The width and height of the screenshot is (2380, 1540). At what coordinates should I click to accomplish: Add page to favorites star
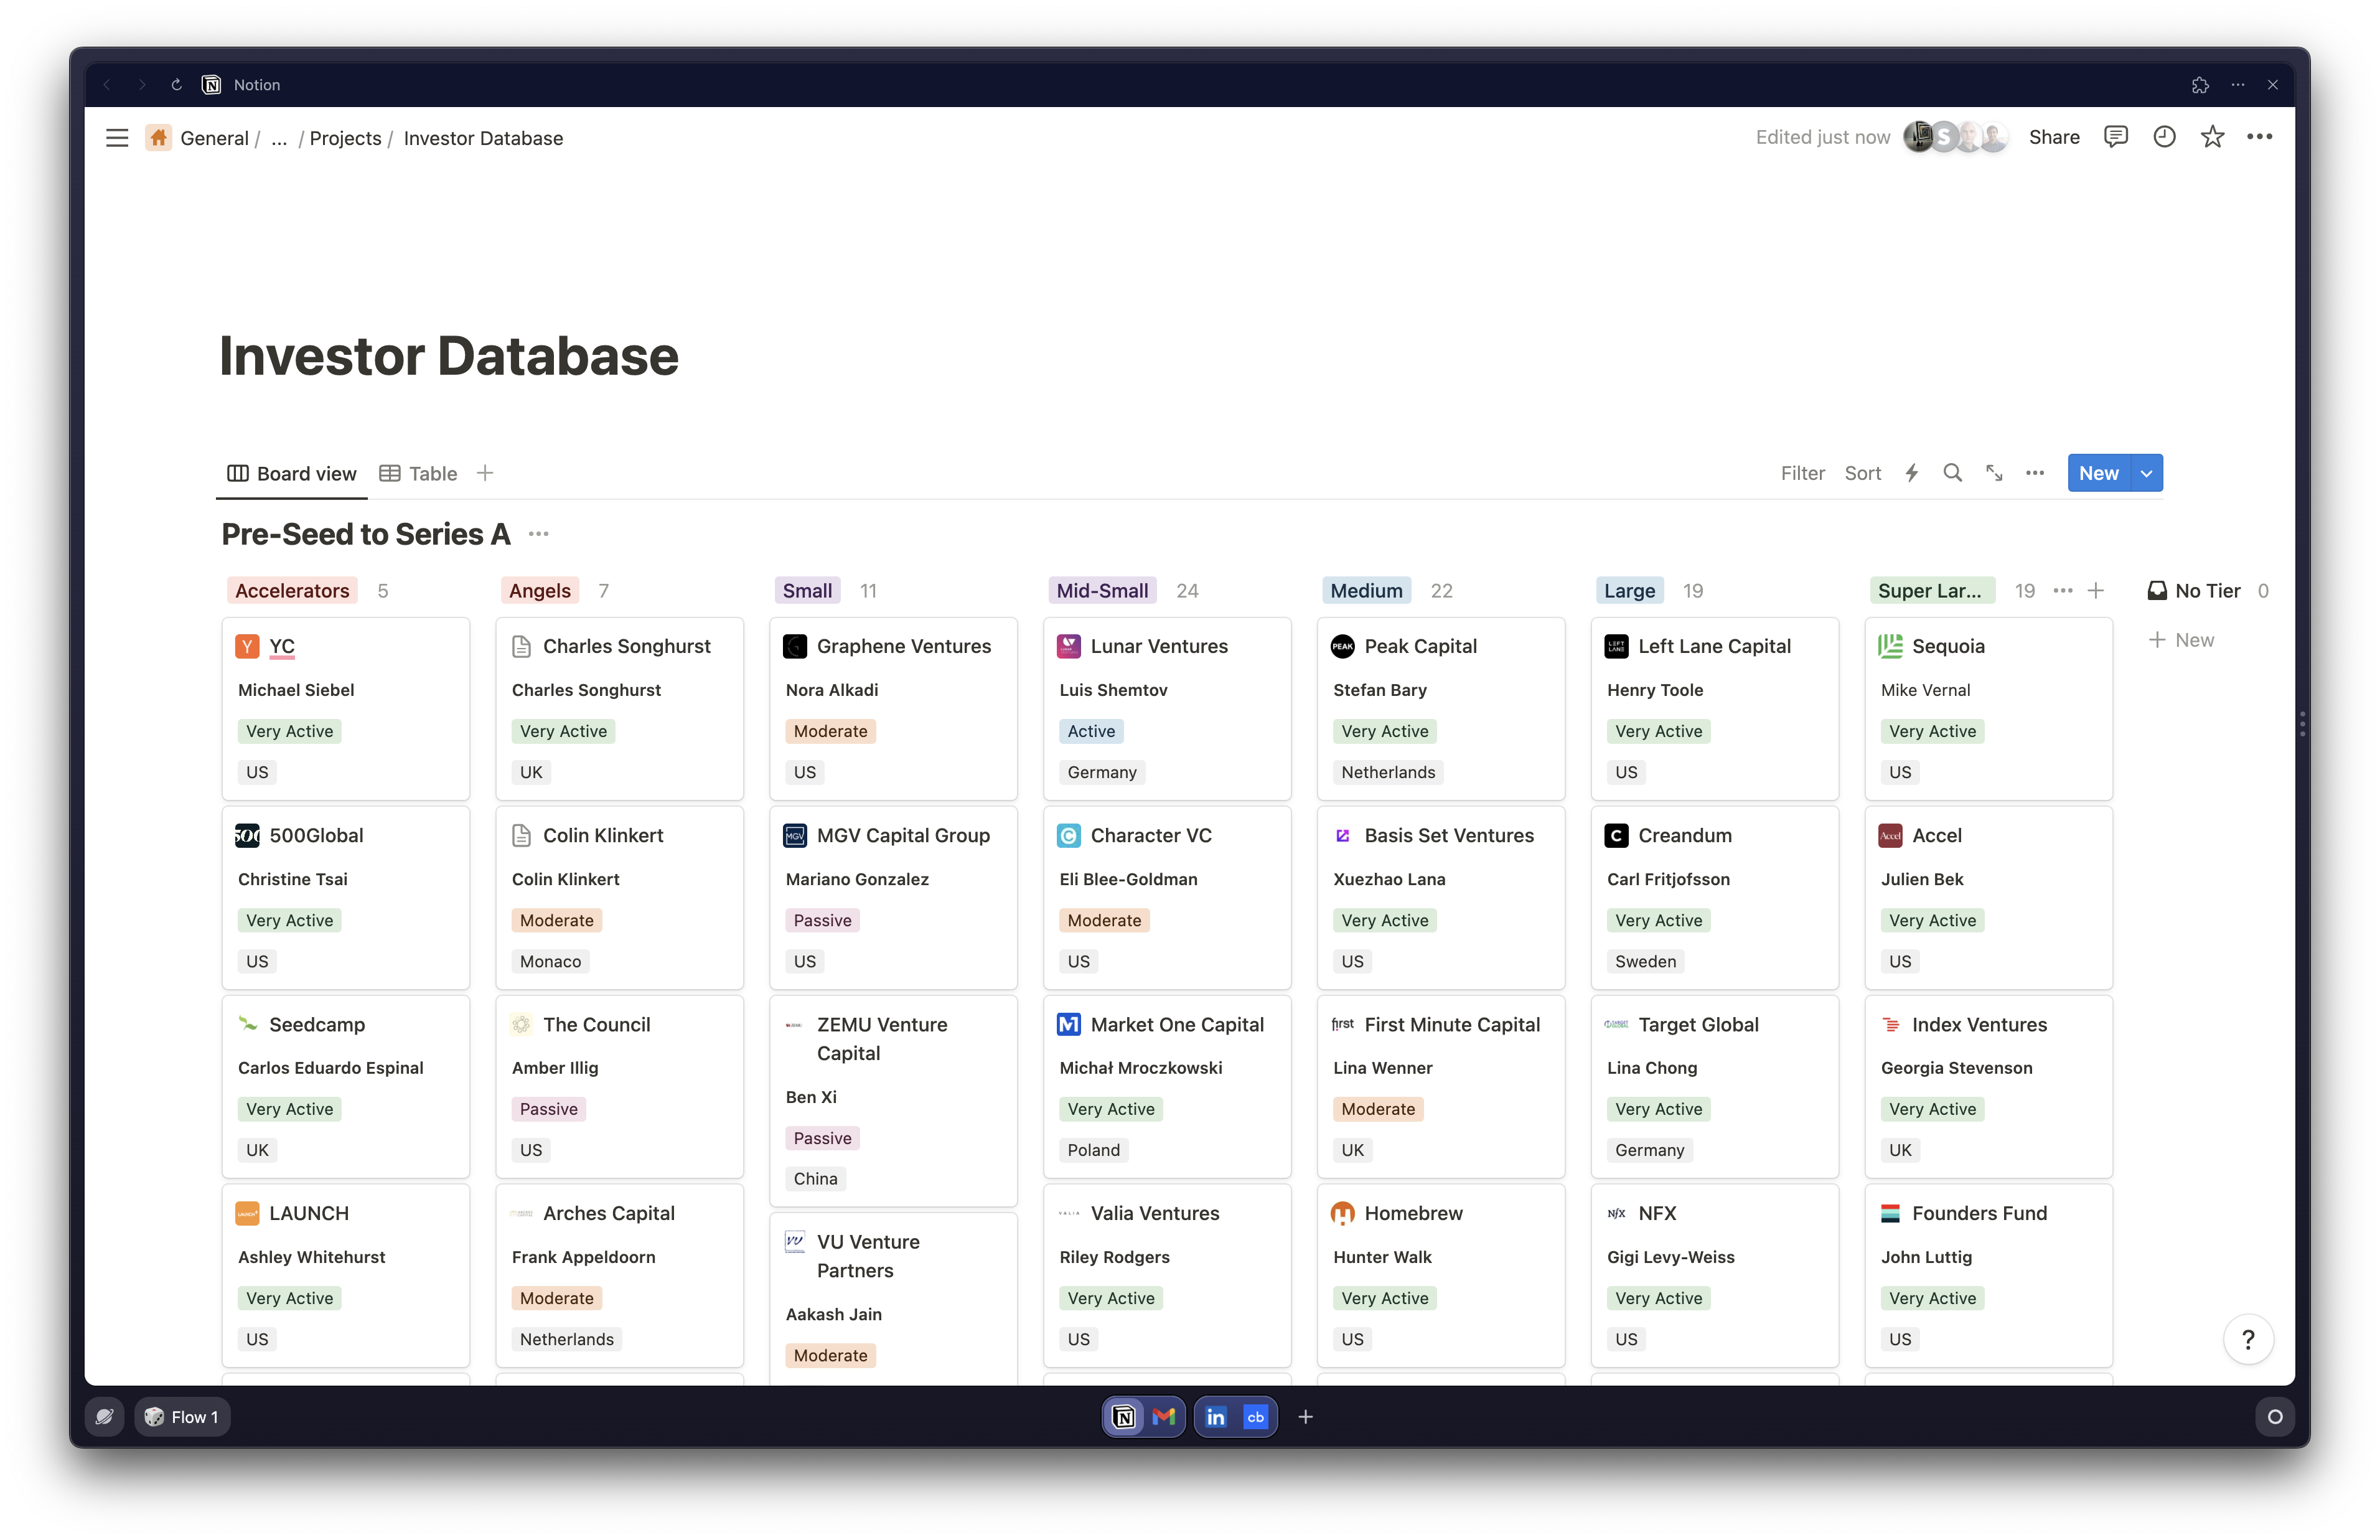tap(2212, 137)
